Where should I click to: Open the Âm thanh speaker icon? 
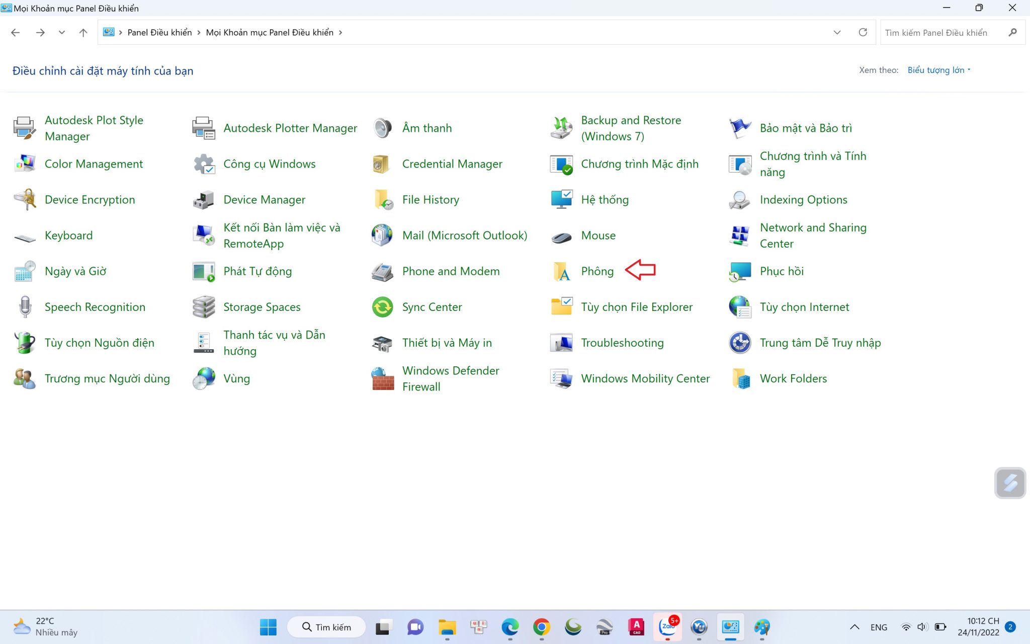pyautogui.click(x=382, y=128)
